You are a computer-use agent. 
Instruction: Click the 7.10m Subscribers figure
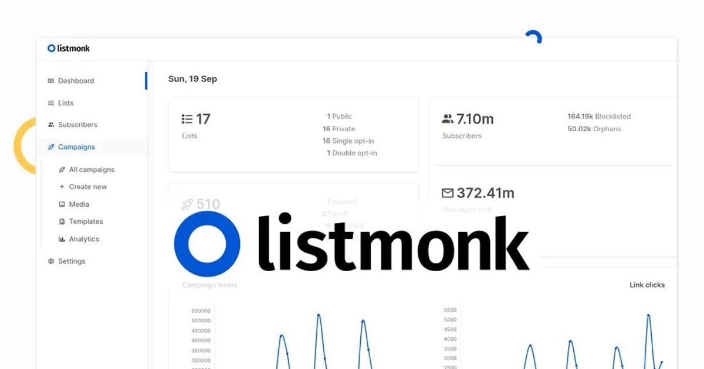[475, 119]
